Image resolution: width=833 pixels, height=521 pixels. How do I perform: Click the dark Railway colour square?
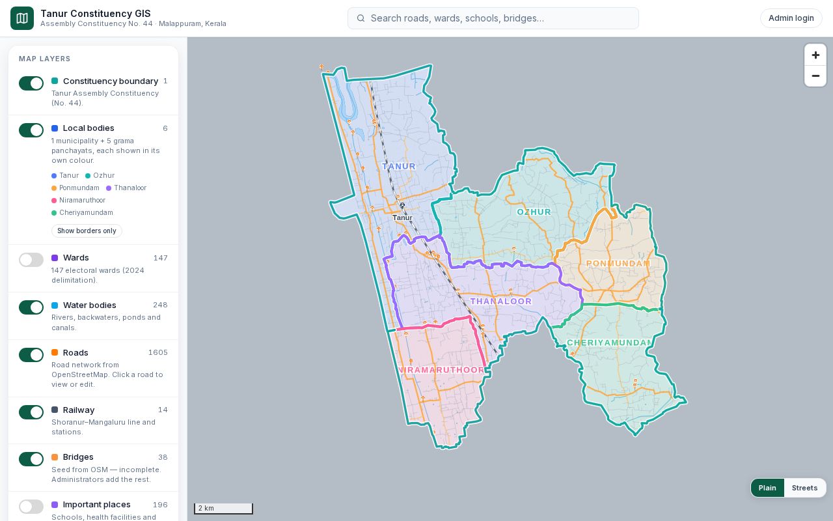tap(55, 410)
